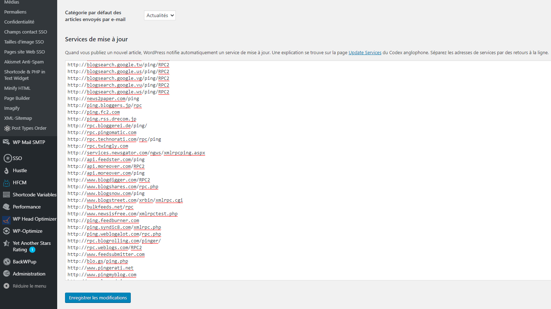
Task: Open the Performance menu
Action: pos(27,207)
